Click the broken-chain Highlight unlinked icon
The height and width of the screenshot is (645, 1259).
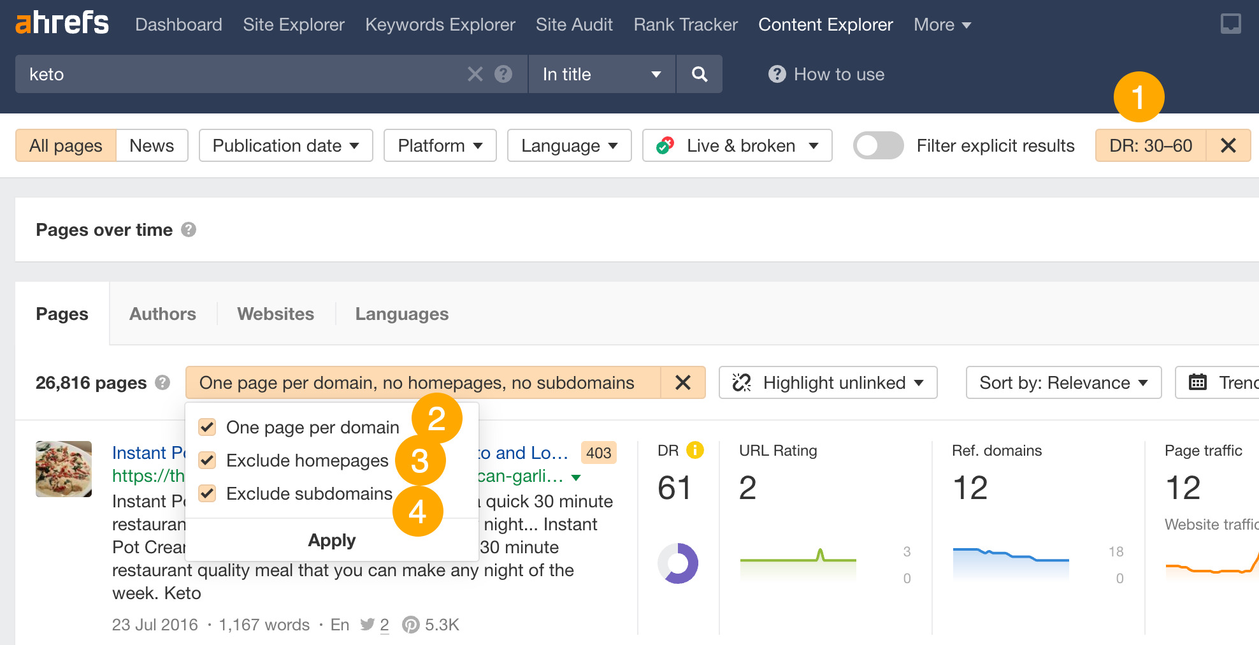[x=743, y=382]
